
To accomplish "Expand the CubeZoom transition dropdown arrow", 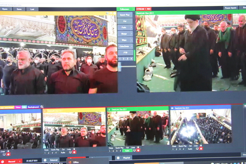I will pos(131,47).
